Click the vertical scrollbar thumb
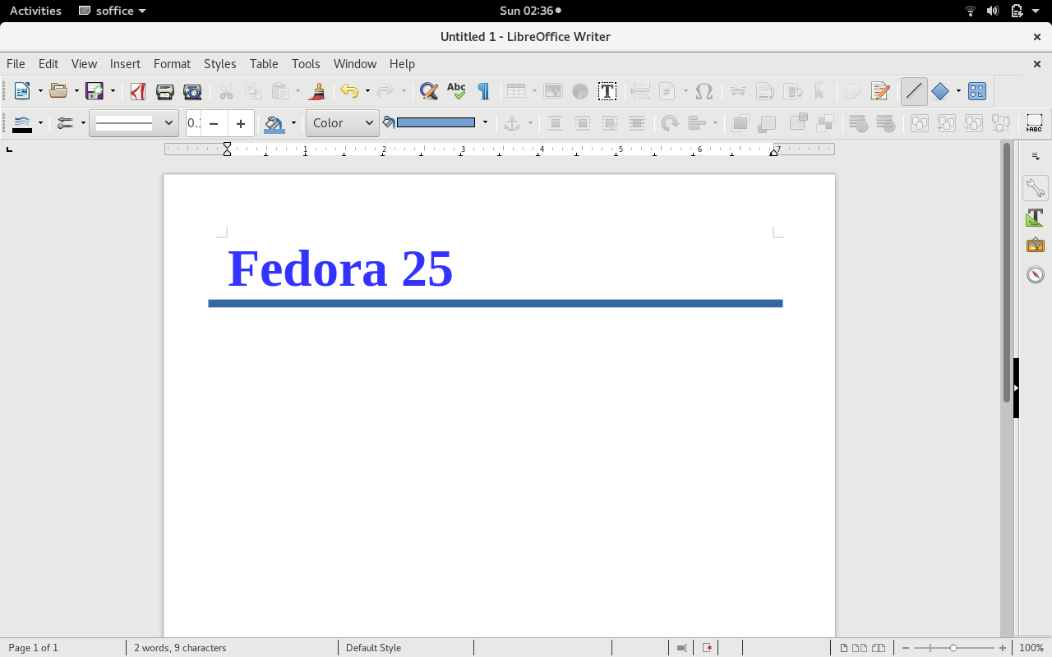Screen dimensions: 1052x657 (1006, 271)
